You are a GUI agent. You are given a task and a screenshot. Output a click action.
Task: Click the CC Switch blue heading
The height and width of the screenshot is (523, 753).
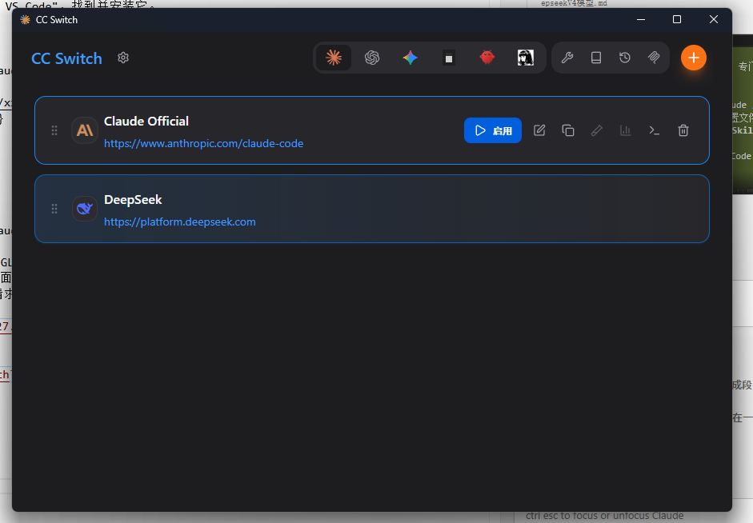pyautogui.click(x=66, y=58)
